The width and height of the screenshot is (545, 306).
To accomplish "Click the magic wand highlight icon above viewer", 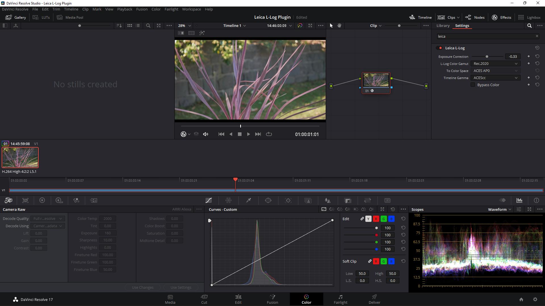I will 202,33.
